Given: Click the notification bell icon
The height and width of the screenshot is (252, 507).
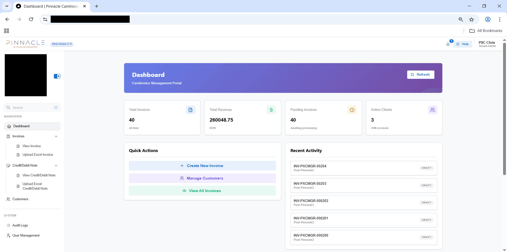Looking at the screenshot, I should [448, 44].
